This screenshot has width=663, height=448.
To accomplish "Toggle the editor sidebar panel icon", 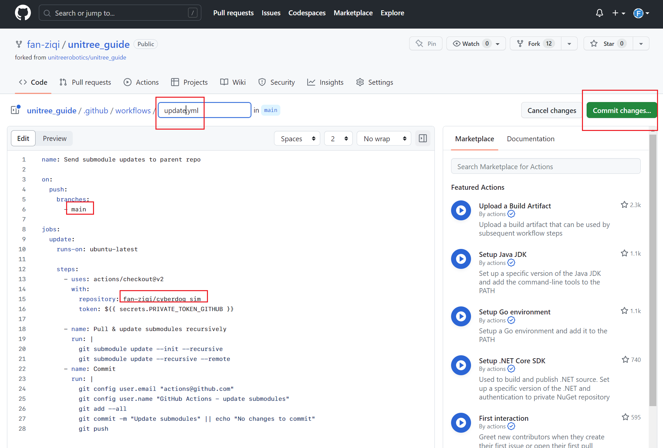I will [x=423, y=138].
